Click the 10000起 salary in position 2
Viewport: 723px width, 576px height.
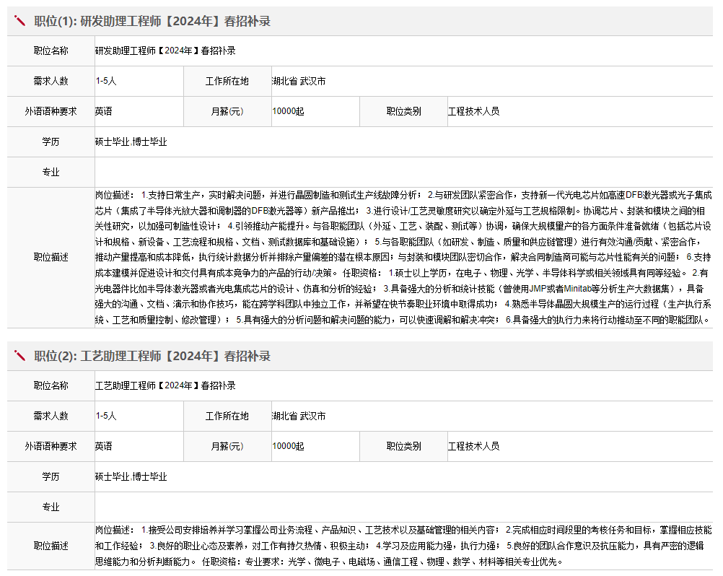288,446
